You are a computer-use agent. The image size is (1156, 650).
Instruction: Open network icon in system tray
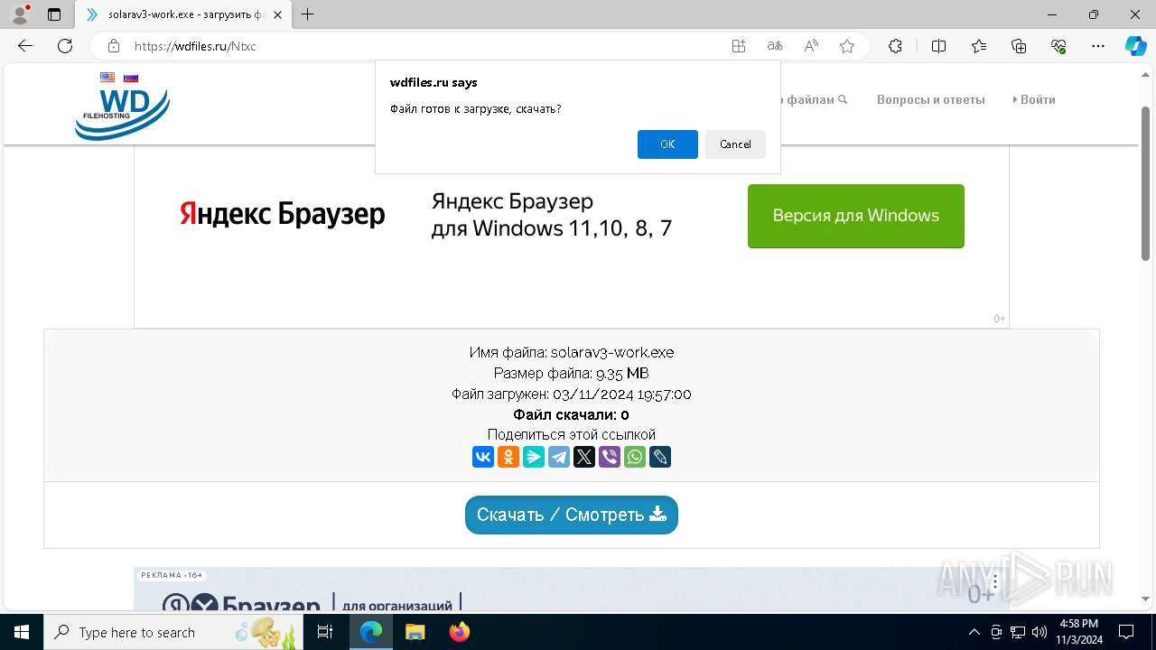(1017, 632)
